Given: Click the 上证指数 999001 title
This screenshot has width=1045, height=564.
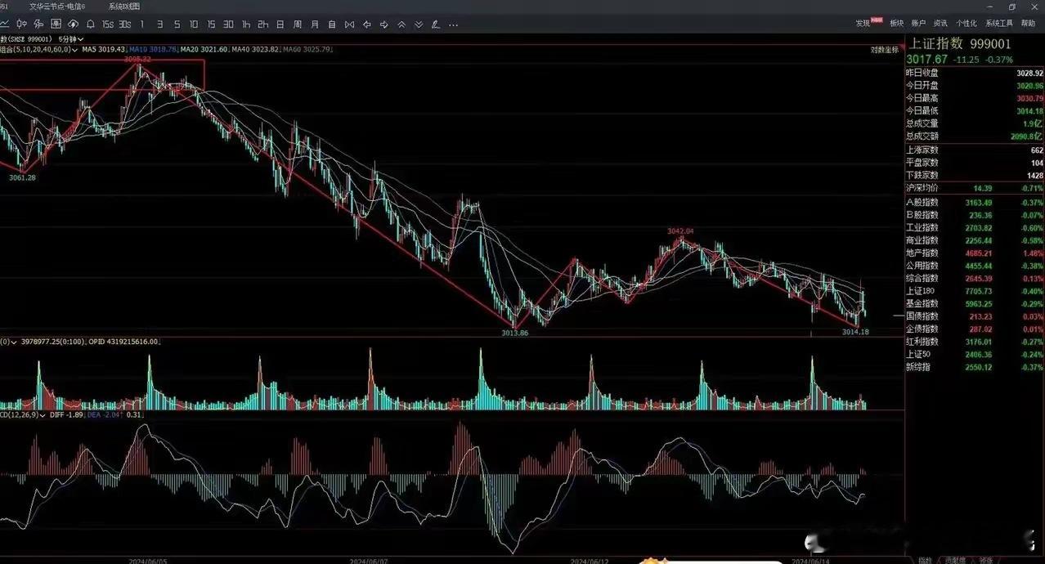Looking at the screenshot, I should [x=960, y=44].
